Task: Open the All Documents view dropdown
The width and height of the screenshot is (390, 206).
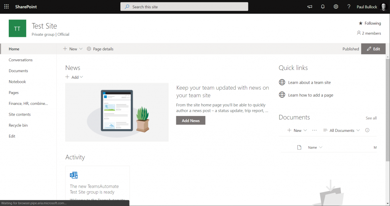Action: click(341, 130)
